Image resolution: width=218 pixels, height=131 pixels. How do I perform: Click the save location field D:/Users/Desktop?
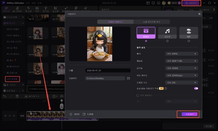coord(105,78)
